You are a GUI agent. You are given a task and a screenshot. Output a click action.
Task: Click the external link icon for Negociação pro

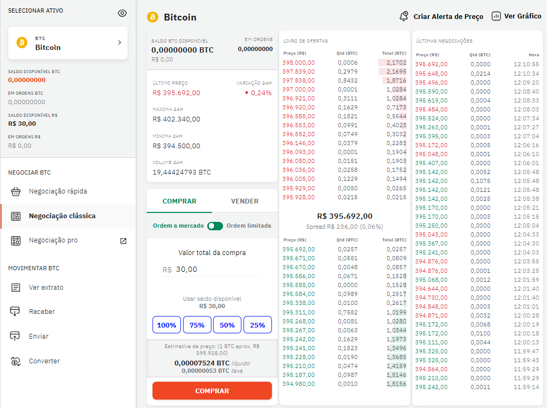pos(123,241)
